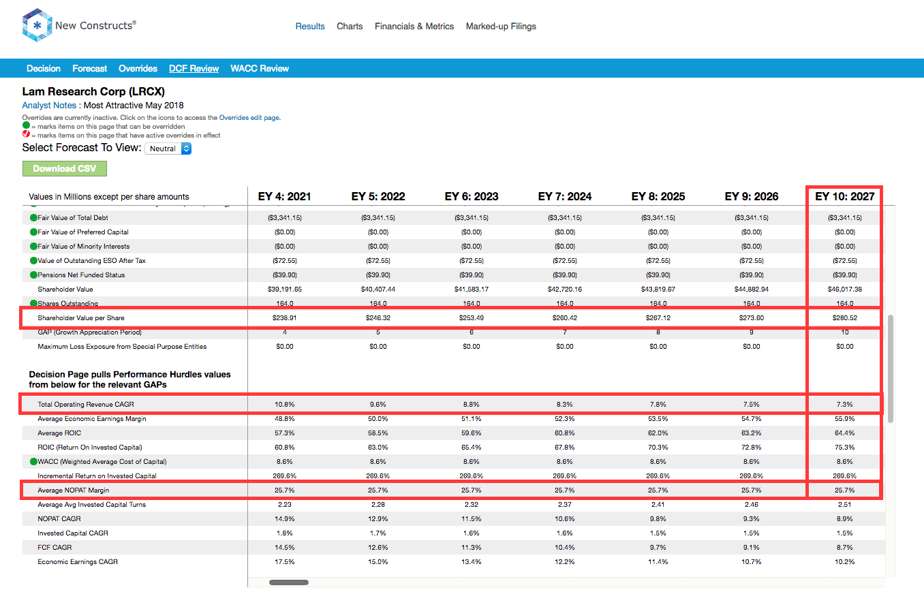Click the red checkmark active overrides legend icon

click(x=26, y=135)
